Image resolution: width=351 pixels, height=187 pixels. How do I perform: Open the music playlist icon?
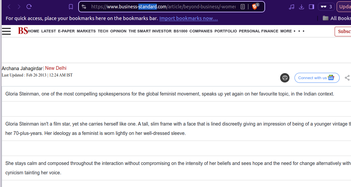tap(291, 7)
